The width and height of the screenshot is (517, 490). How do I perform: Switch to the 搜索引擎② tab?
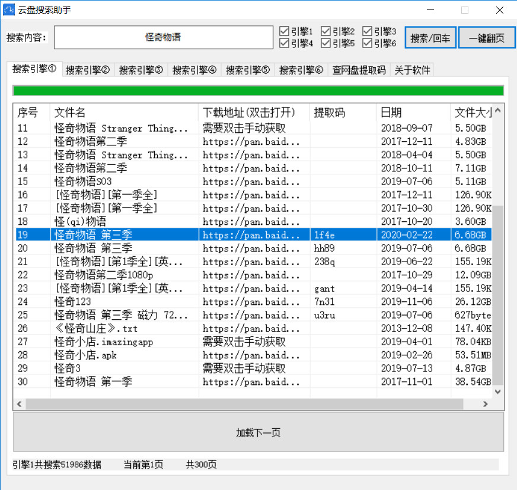coord(88,70)
